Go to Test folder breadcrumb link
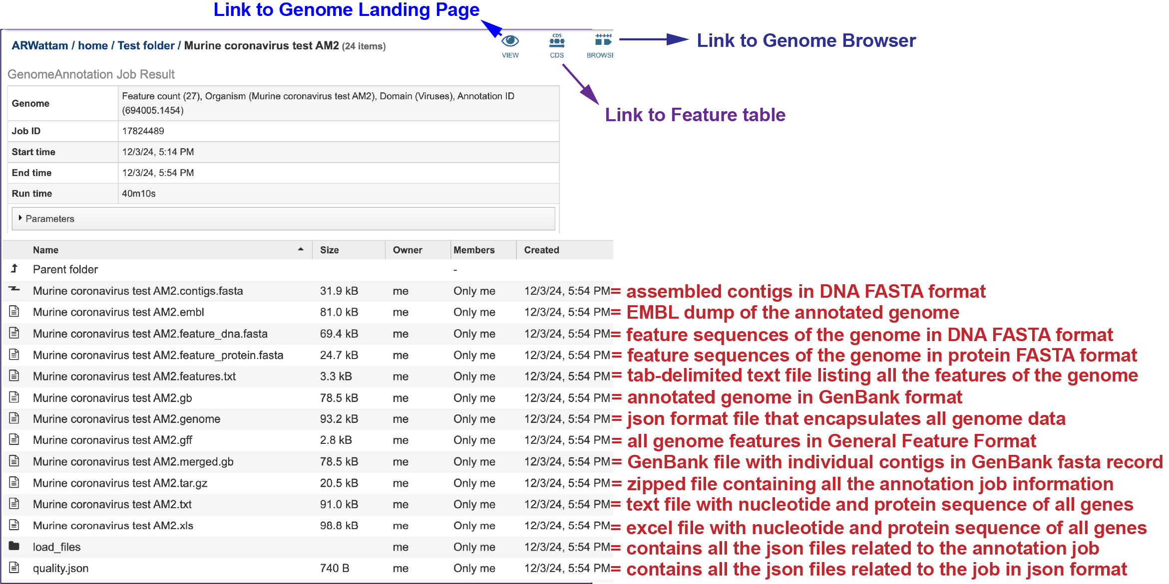 click(x=146, y=45)
